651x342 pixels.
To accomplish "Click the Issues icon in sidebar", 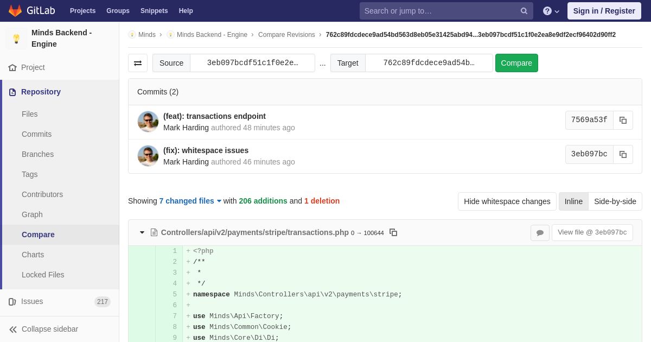I will [12, 301].
